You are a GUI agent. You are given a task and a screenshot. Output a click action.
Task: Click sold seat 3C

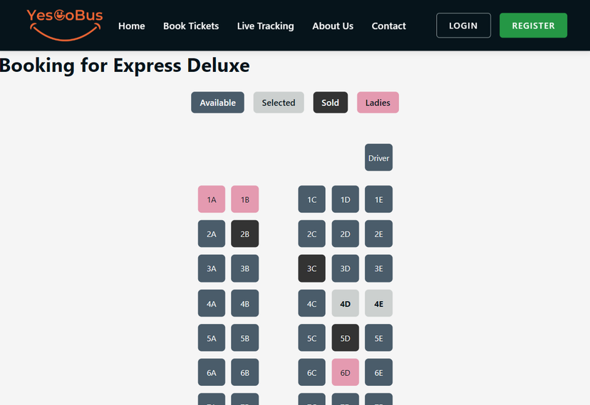pyautogui.click(x=311, y=268)
